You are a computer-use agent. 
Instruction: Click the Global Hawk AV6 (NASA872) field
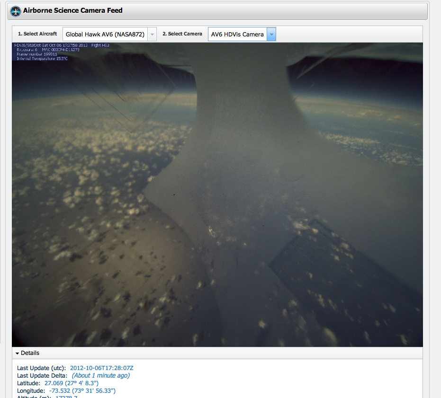tap(105, 34)
